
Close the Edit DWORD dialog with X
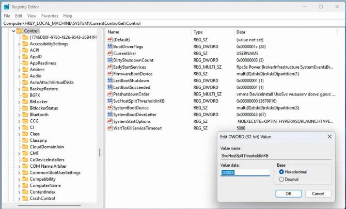[329, 137]
